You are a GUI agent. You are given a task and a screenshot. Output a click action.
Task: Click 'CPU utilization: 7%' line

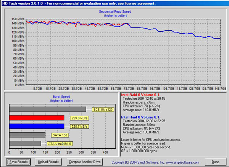[141, 106]
